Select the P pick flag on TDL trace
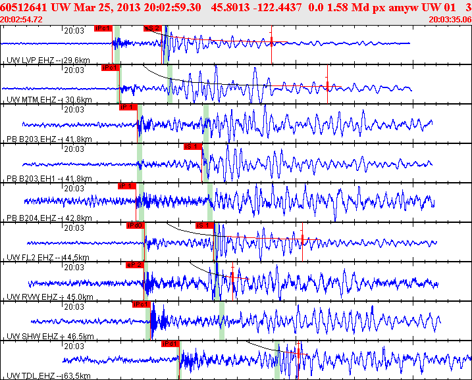The image size is (472, 380). click(x=170, y=344)
